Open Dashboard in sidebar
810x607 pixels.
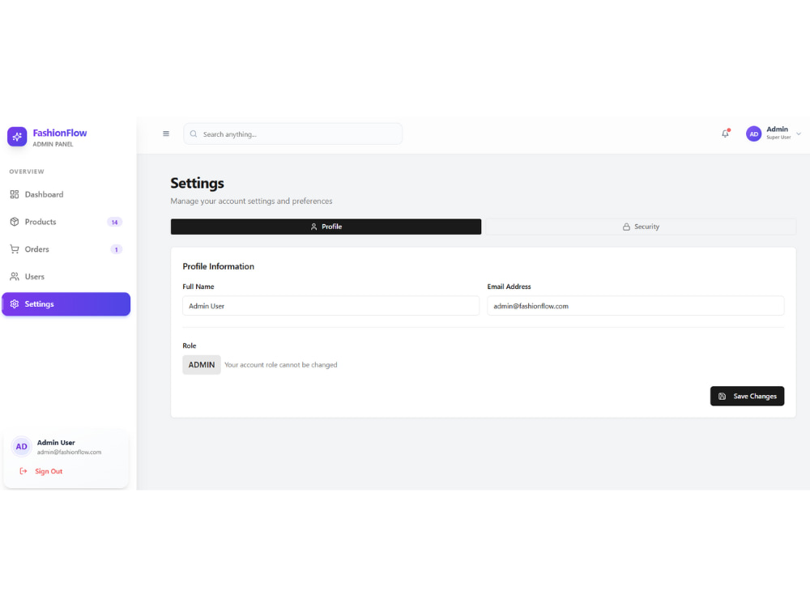[x=66, y=194]
